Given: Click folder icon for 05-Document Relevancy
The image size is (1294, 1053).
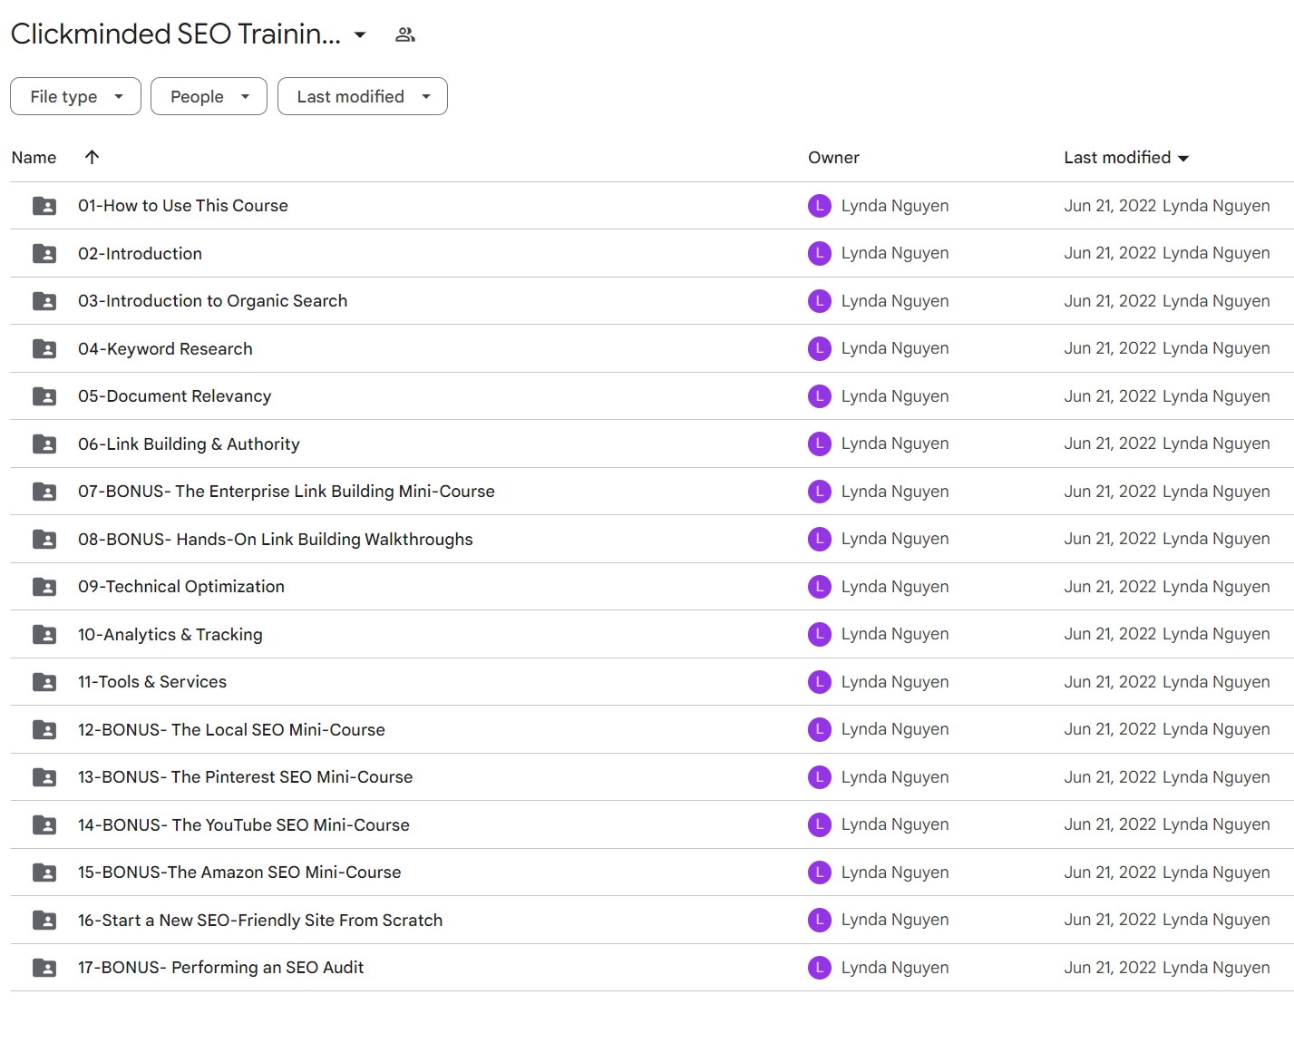Looking at the screenshot, I should coord(44,396).
